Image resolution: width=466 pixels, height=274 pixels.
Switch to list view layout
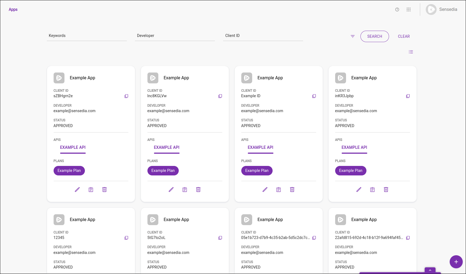click(411, 52)
